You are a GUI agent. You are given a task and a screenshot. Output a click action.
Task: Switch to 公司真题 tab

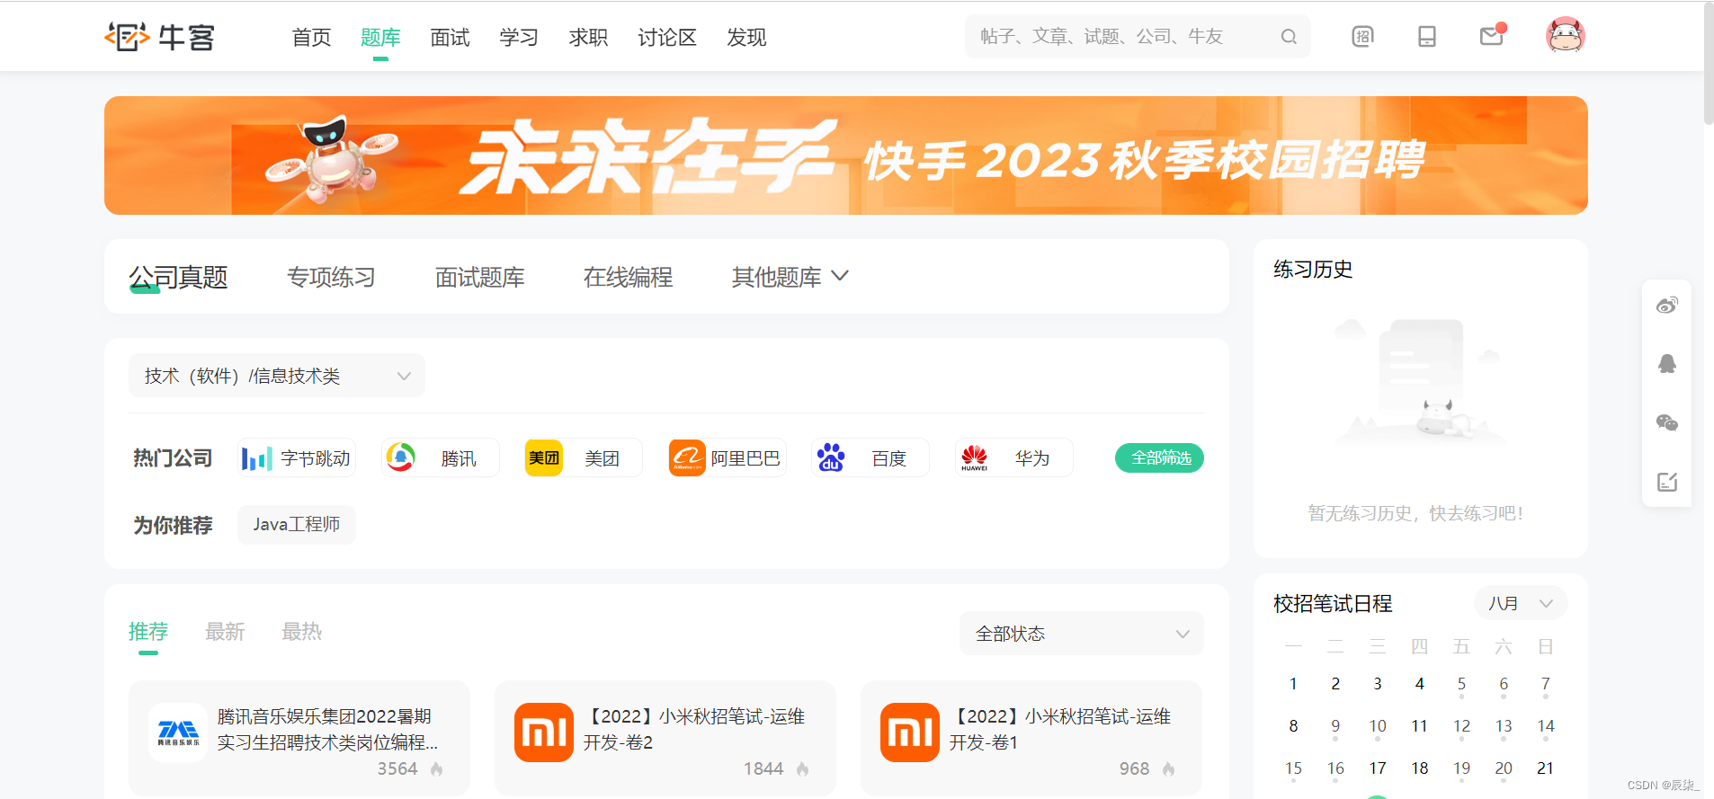[x=178, y=277]
